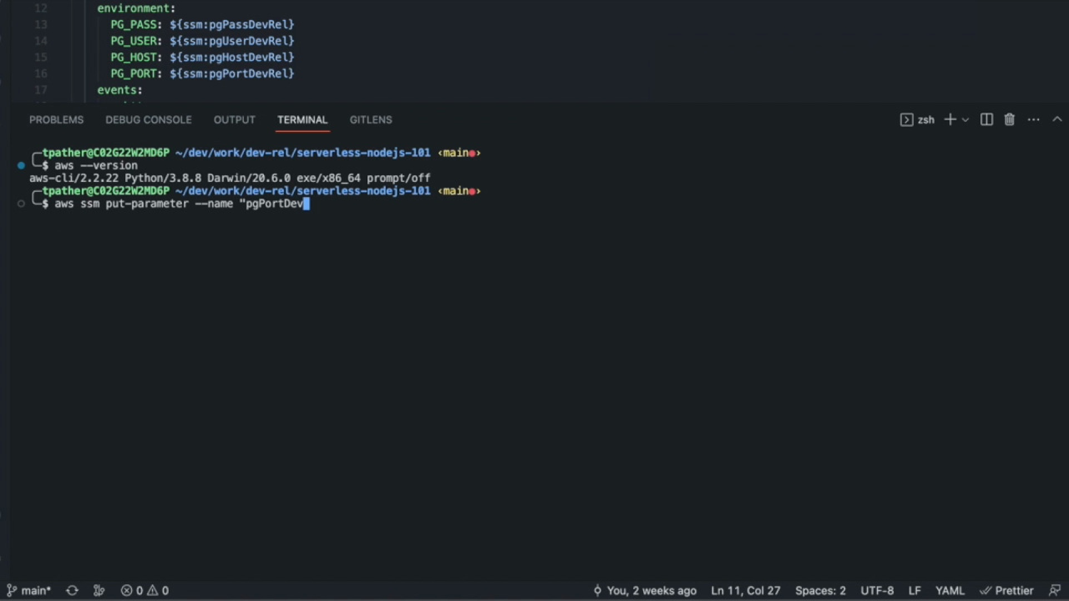This screenshot has height=601, width=1069.
Task: Open the Problems panel tab
Action: pos(56,120)
